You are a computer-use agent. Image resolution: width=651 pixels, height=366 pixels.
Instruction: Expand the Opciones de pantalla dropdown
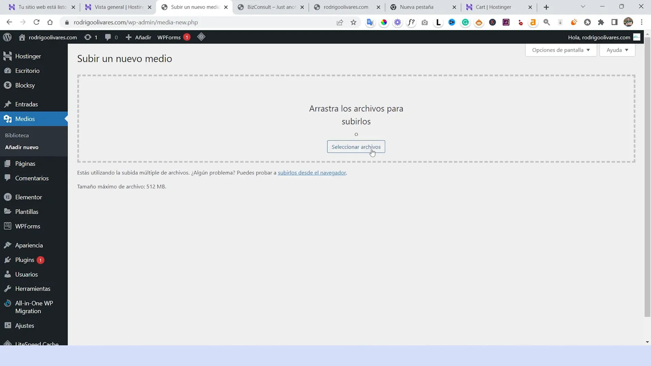[561, 50]
